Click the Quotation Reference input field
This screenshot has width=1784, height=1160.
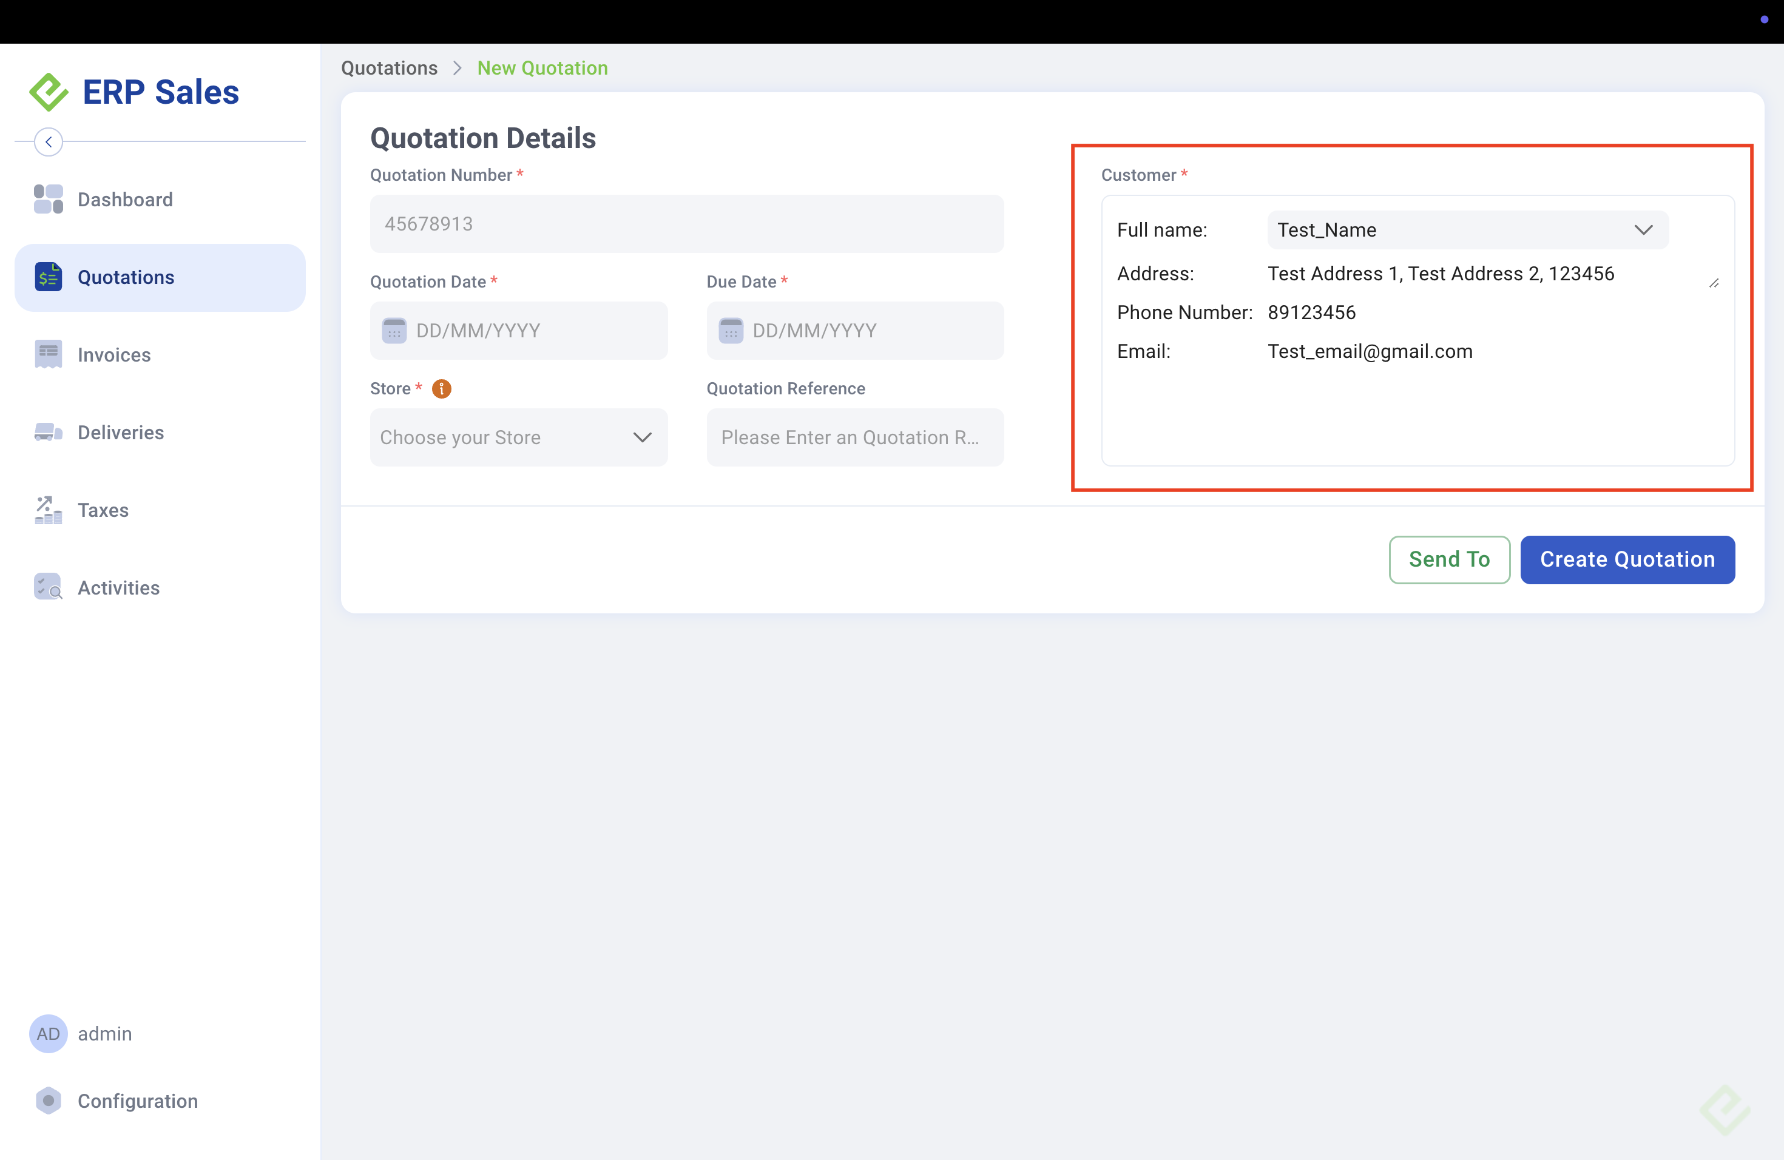click(855, 437)
